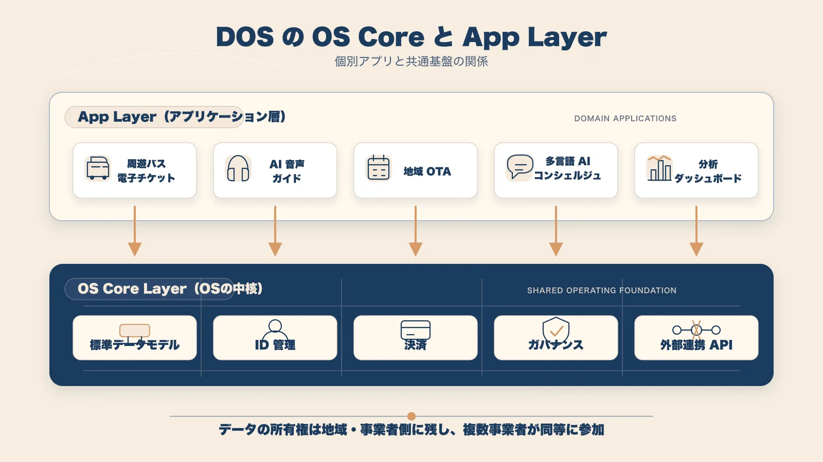The image size is (823, 462).
Task: Click the subtitle 個別アプリと共通基盤の関係
Action: (411, 62)
